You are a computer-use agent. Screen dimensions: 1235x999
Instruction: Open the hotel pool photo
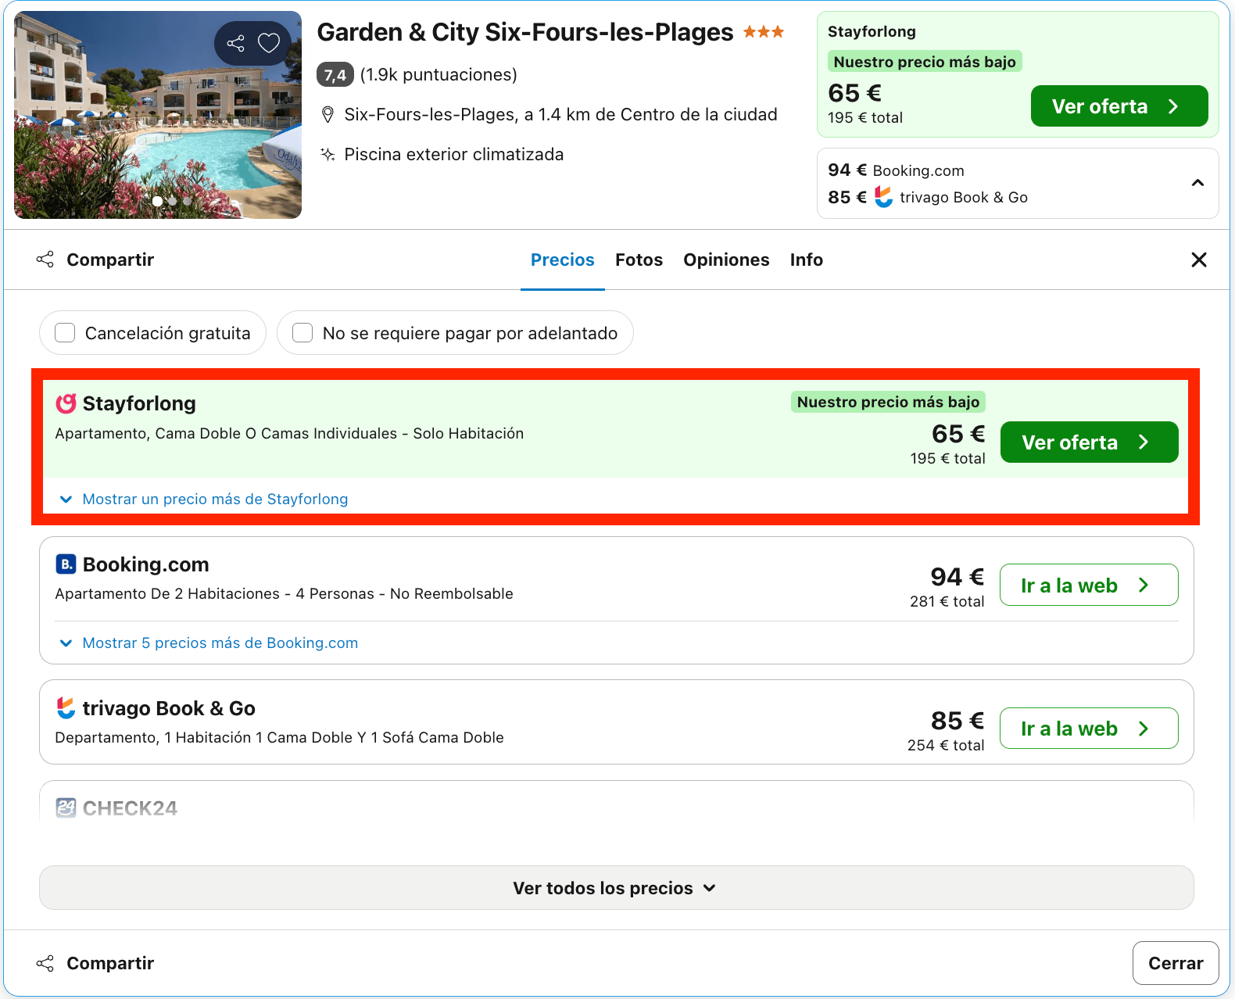point(158,115)
